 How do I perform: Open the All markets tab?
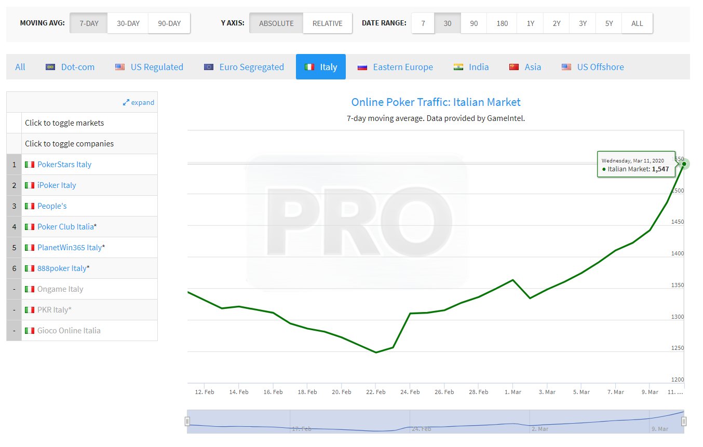coord(20,67)
